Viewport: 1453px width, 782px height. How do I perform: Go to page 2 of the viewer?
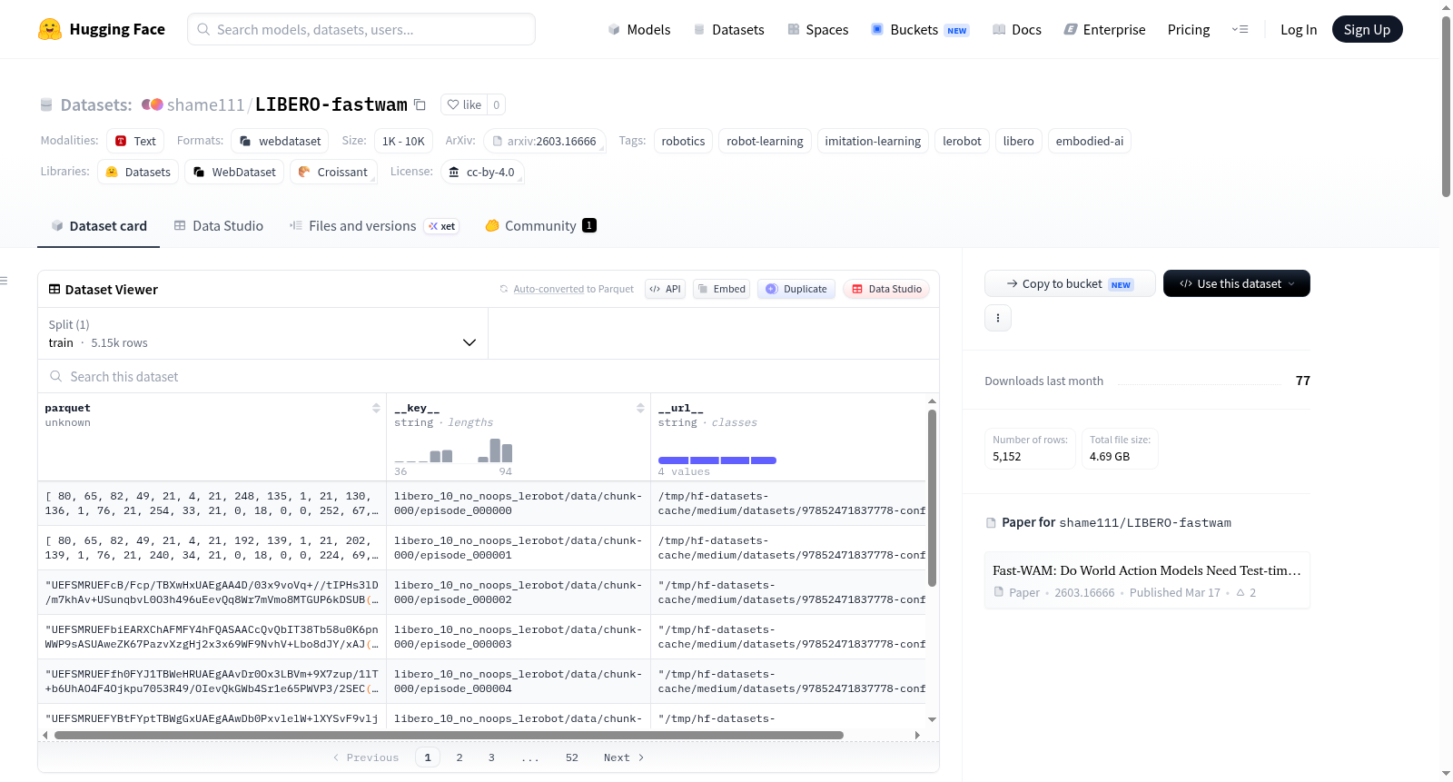coord(460,757)
